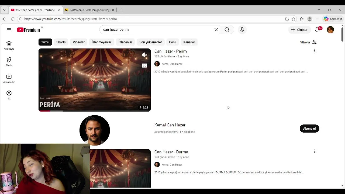Select the Canlı filter chip
This screenshot has height=194, width=345.
click(x=172, y=42)
